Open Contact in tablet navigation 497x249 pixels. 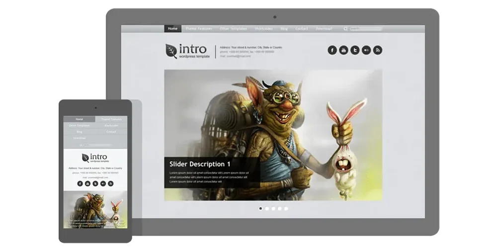tap(302, 28)
